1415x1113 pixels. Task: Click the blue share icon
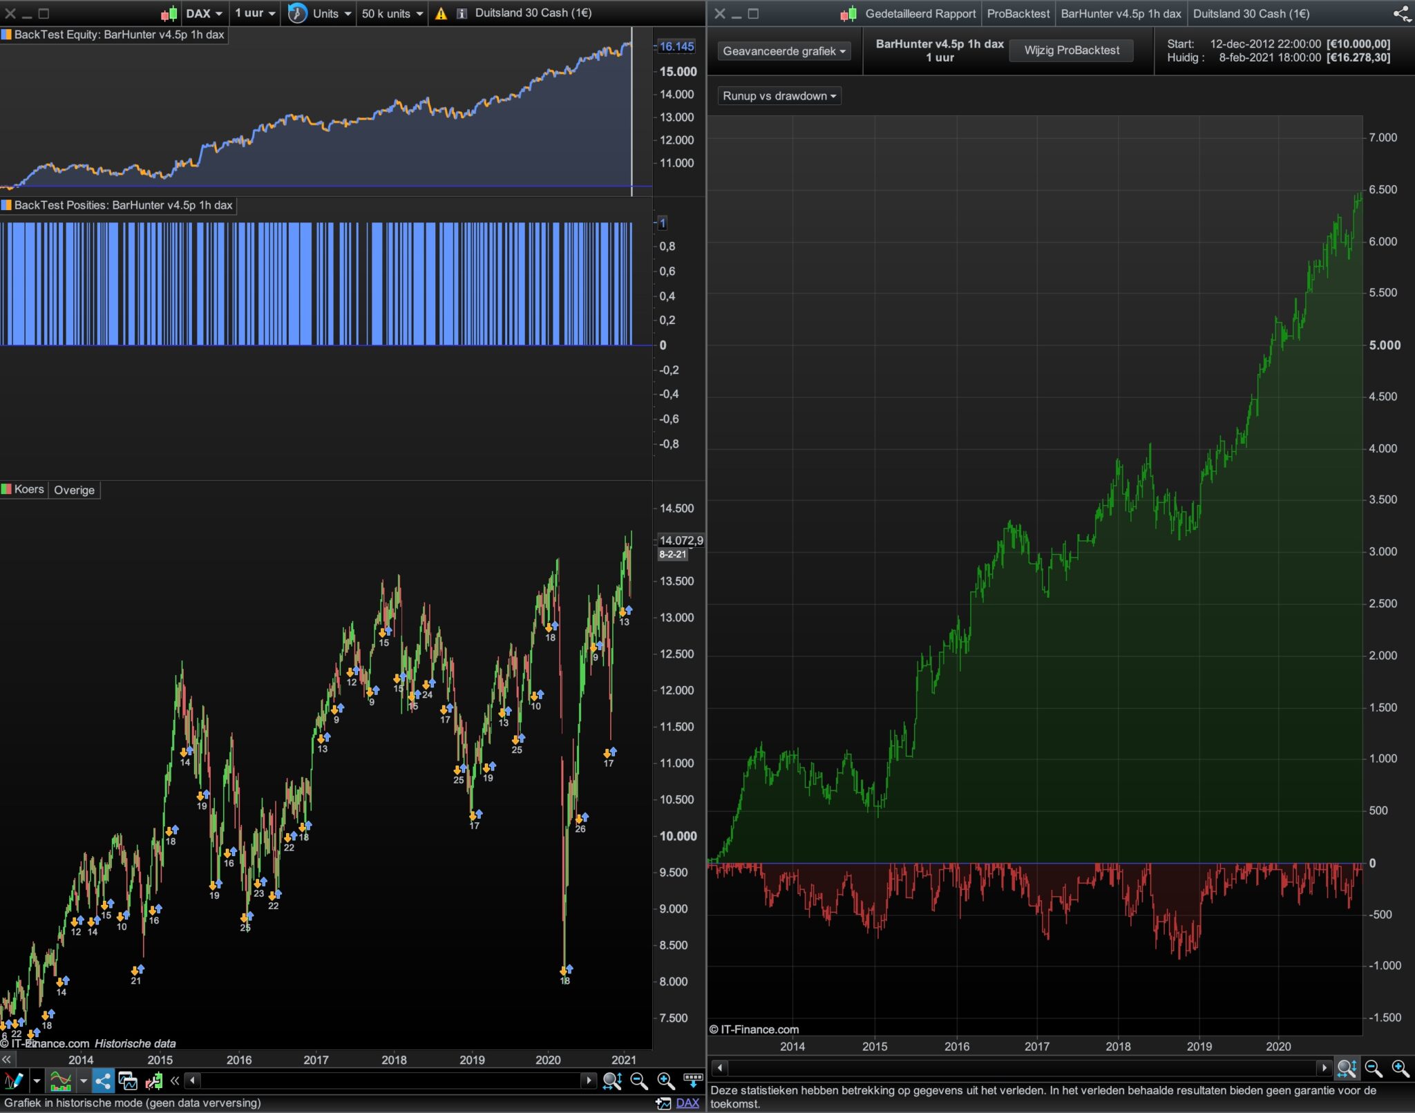pos(103,1081)
